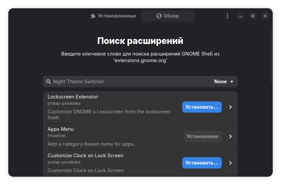This screenshot has height=185, width=281.
Task: Click the Поиск расширений heading
Action: point(140,41)
